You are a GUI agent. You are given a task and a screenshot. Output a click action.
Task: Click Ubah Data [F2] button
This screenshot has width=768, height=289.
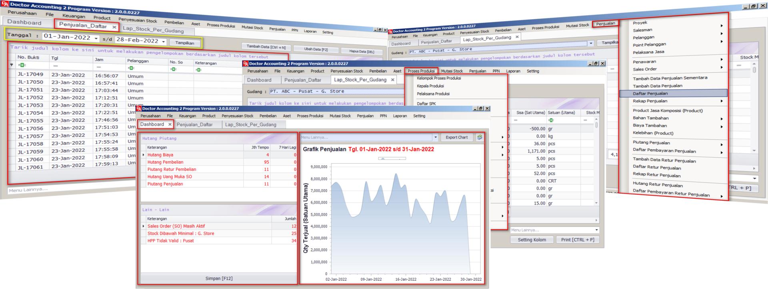tap(316, 49)
